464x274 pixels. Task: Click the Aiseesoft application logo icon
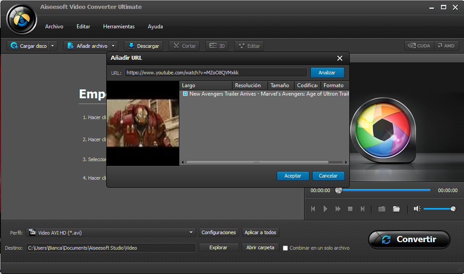point(22,19)
